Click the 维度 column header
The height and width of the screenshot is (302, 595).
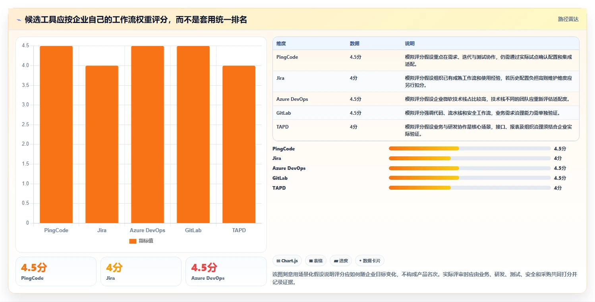(x=281, y=44)
